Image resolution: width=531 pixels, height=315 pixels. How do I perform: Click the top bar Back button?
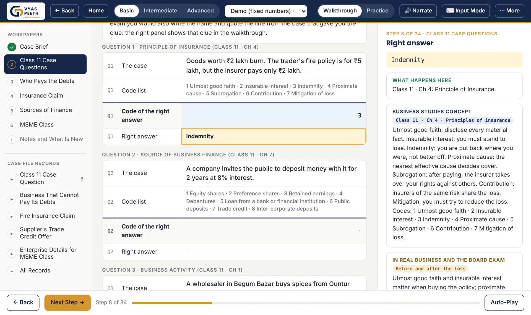pyautogui.click(x=64, y=11)
